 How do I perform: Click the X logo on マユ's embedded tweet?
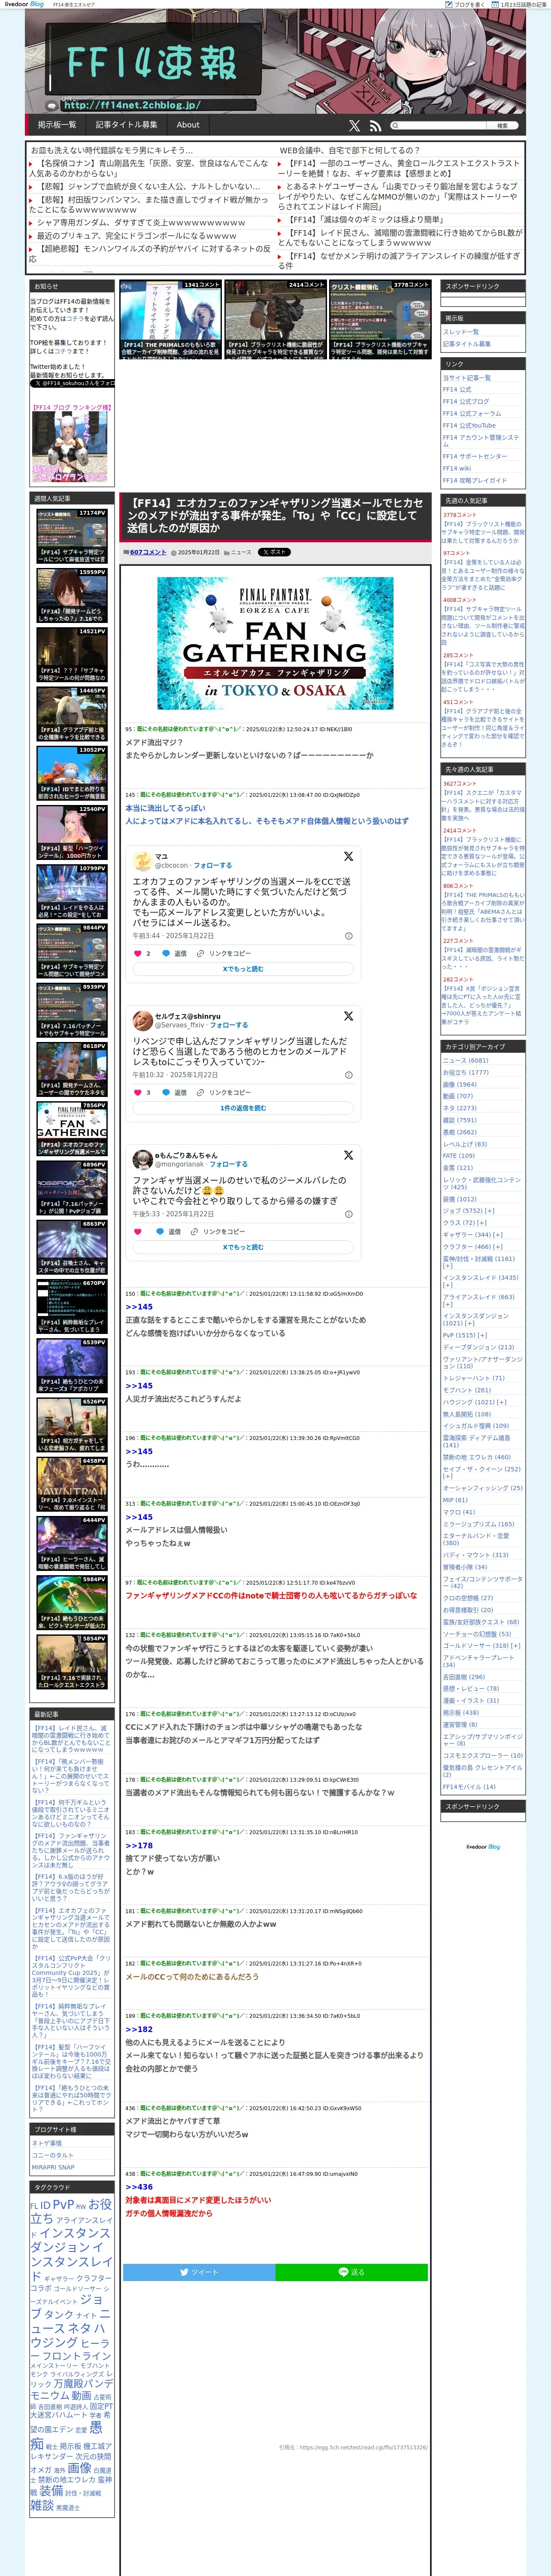pos(348,856)
